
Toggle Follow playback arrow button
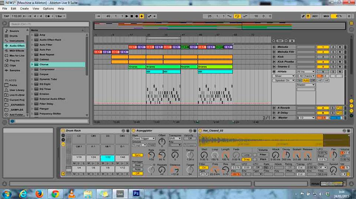point(98,16)
